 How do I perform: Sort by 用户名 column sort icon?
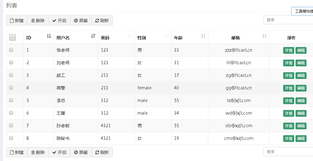click(93, 36)
